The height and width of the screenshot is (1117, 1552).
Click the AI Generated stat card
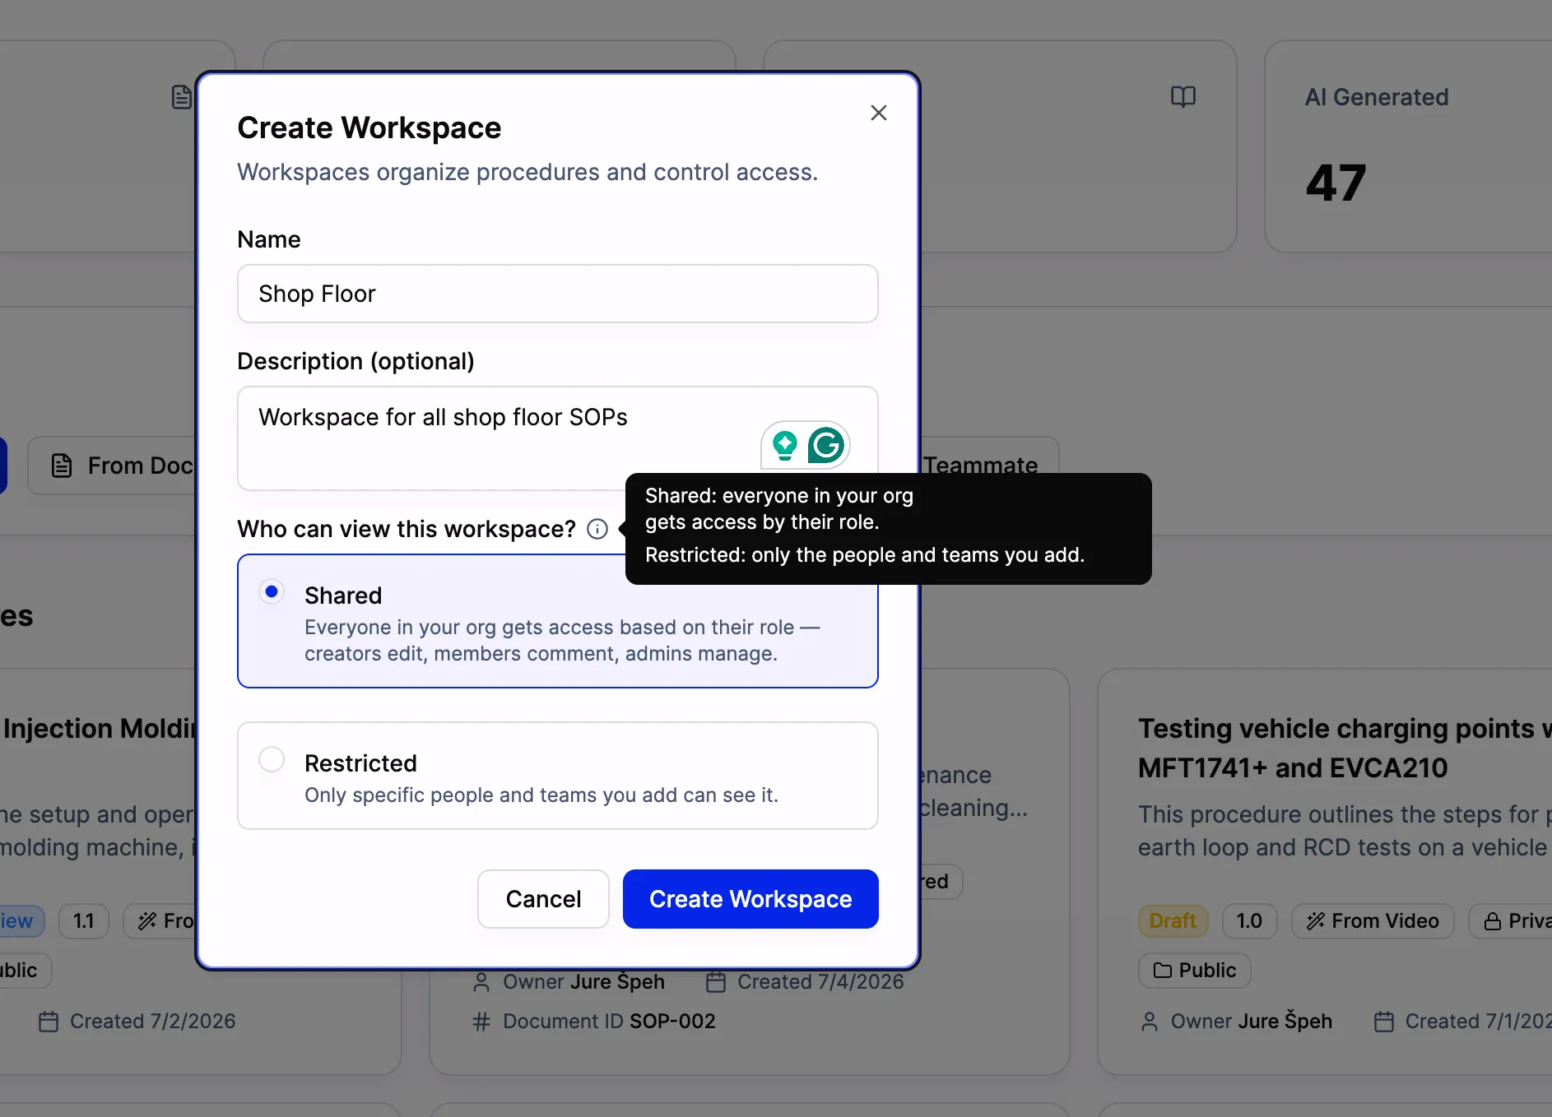pos(1408,146)
